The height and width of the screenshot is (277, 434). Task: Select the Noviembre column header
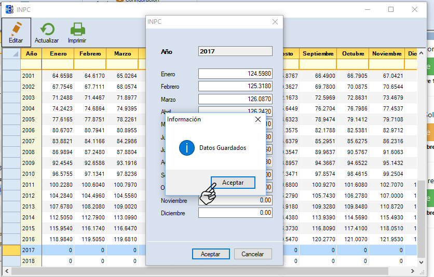click(387, 54)
